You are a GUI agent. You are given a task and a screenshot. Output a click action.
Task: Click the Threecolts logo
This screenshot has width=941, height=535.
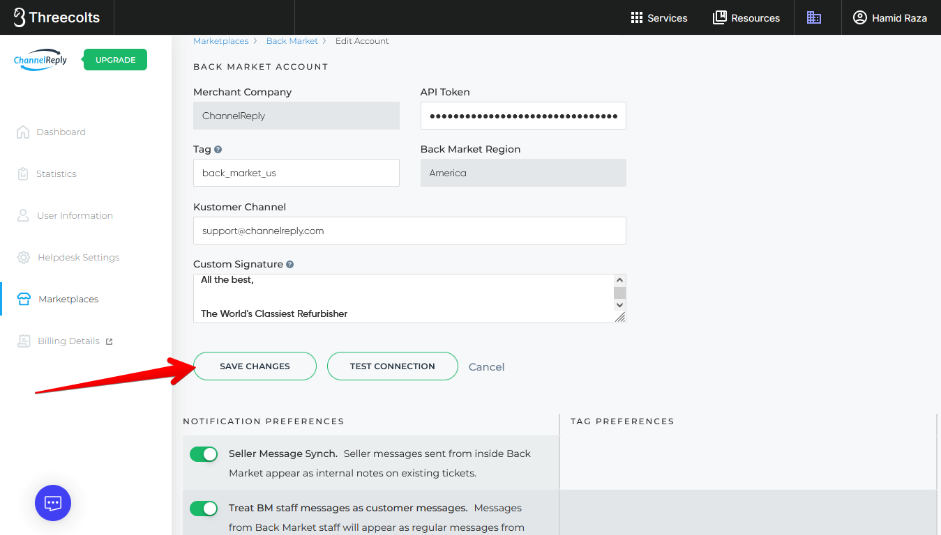(x=57, y=17)
